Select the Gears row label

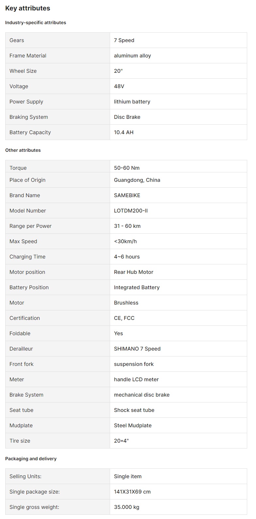coord(17,40)
